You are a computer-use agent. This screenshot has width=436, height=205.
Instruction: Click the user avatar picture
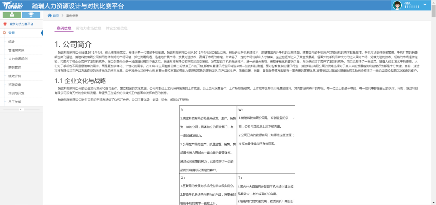point(398,5)
